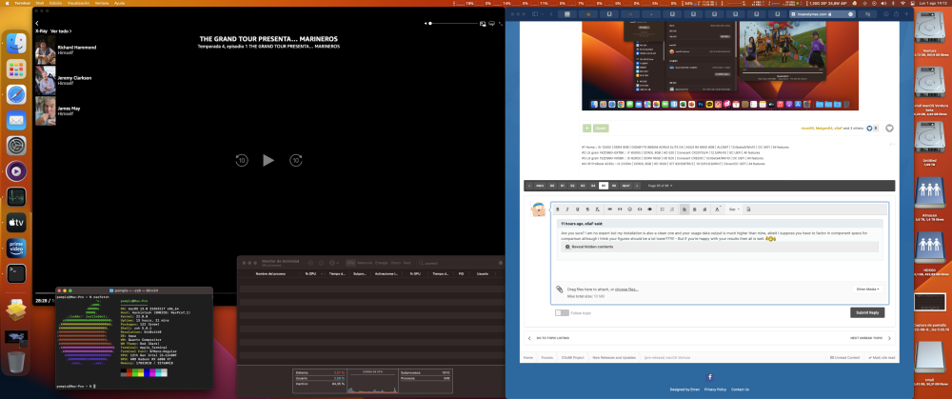Open the Other Media dropdown
Viewport: 952px width, 399px height.
(x=867, y=289)
